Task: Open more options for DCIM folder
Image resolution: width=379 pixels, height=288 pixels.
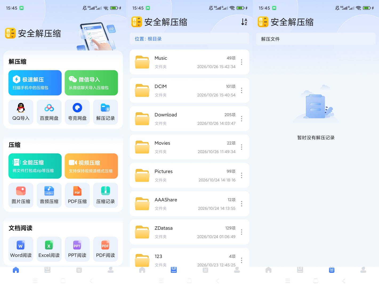Action: (241, 90)
